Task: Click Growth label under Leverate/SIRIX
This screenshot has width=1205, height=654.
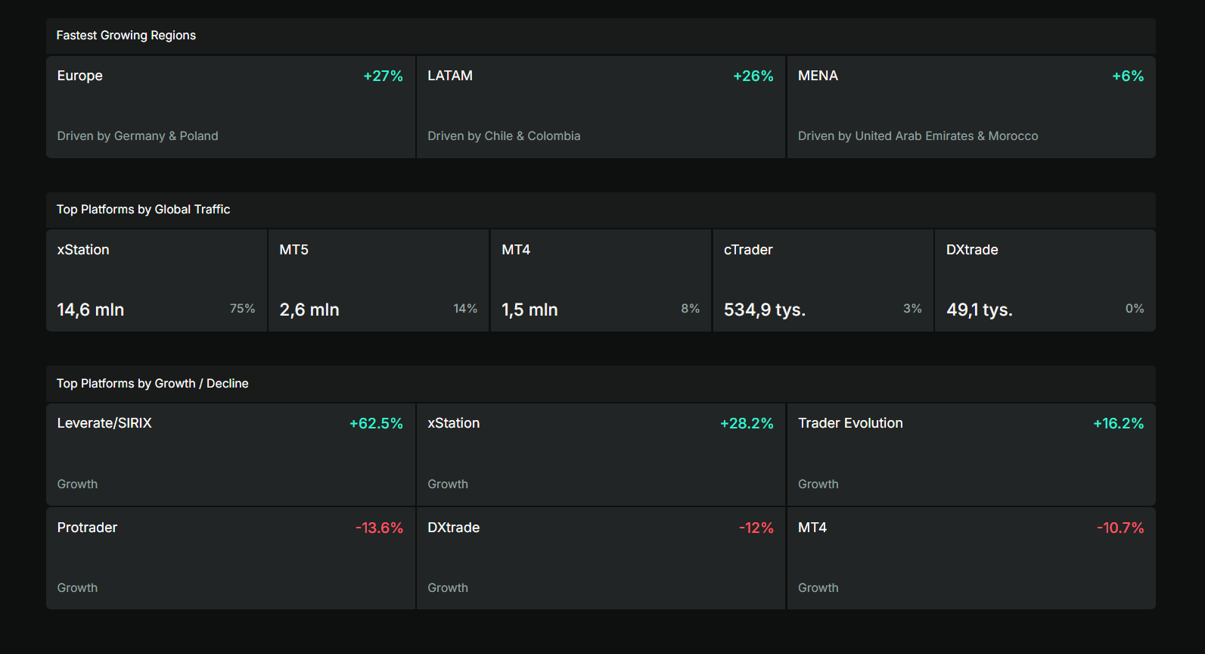Action: pyautogui.click(x=77, y=484)
